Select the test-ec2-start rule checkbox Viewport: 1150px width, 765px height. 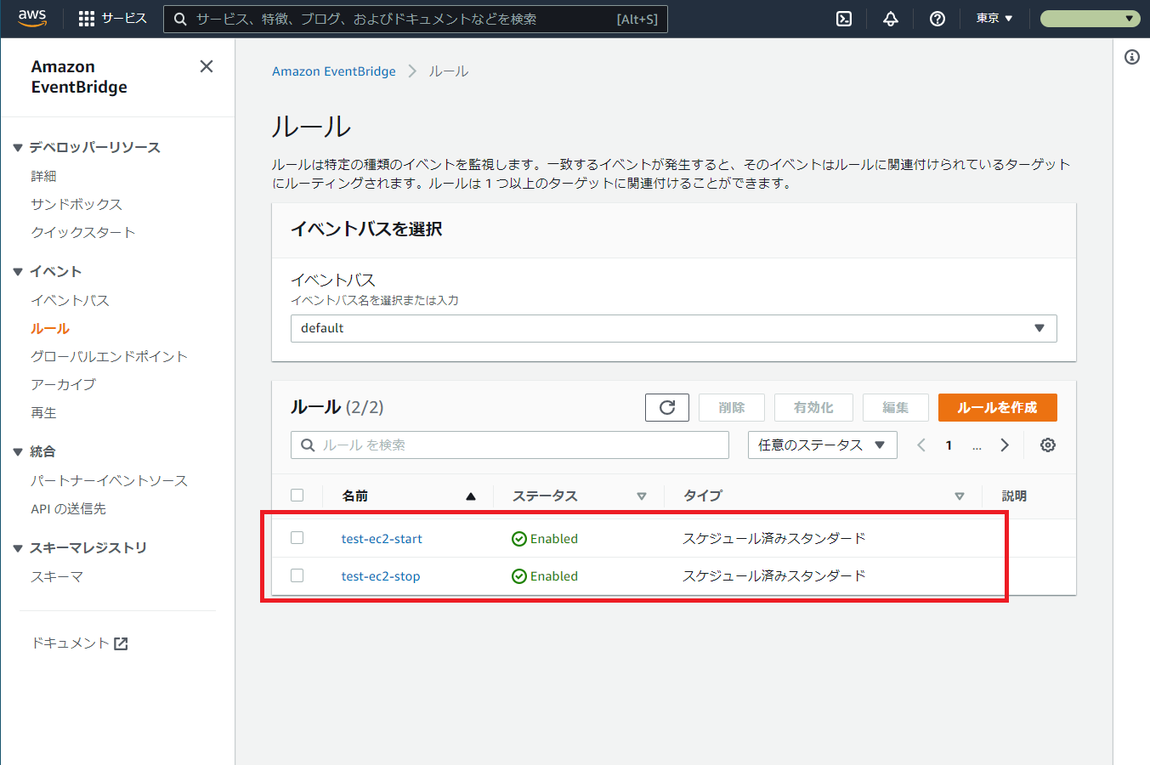[x=297, y=537]
